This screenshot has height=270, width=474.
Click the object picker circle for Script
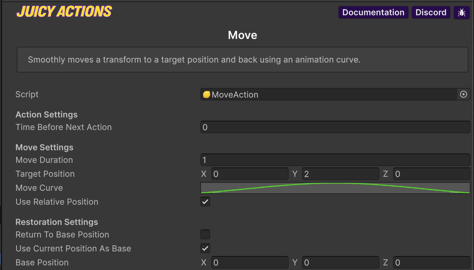(x=463, y=94)
